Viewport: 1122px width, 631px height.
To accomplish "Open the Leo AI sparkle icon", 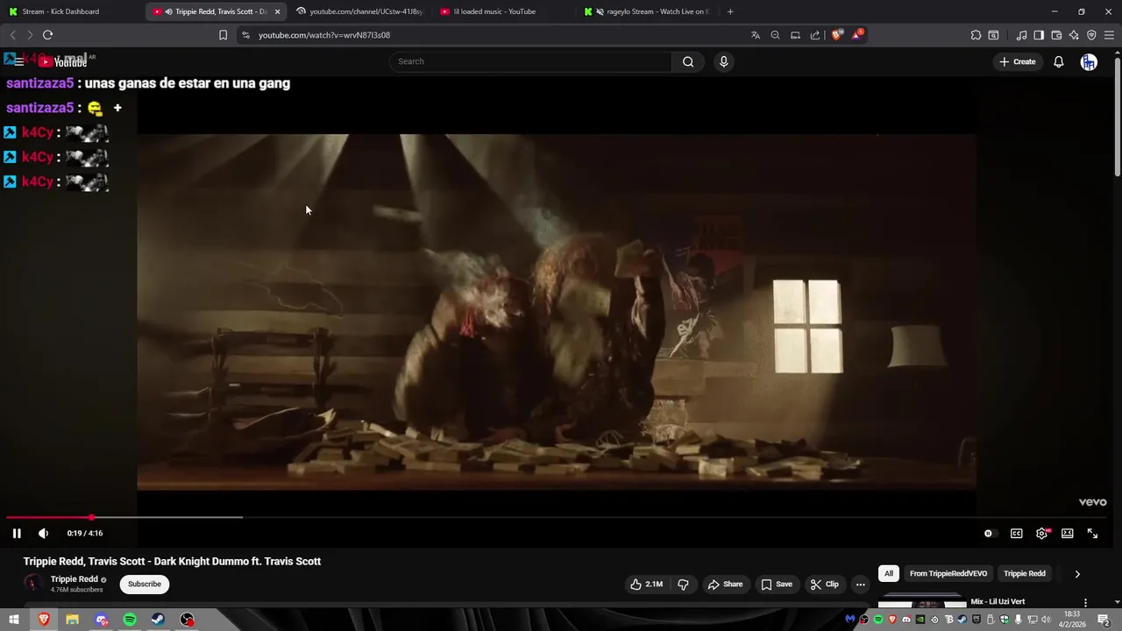I will pyautogui.click(x=1074, y=35).
